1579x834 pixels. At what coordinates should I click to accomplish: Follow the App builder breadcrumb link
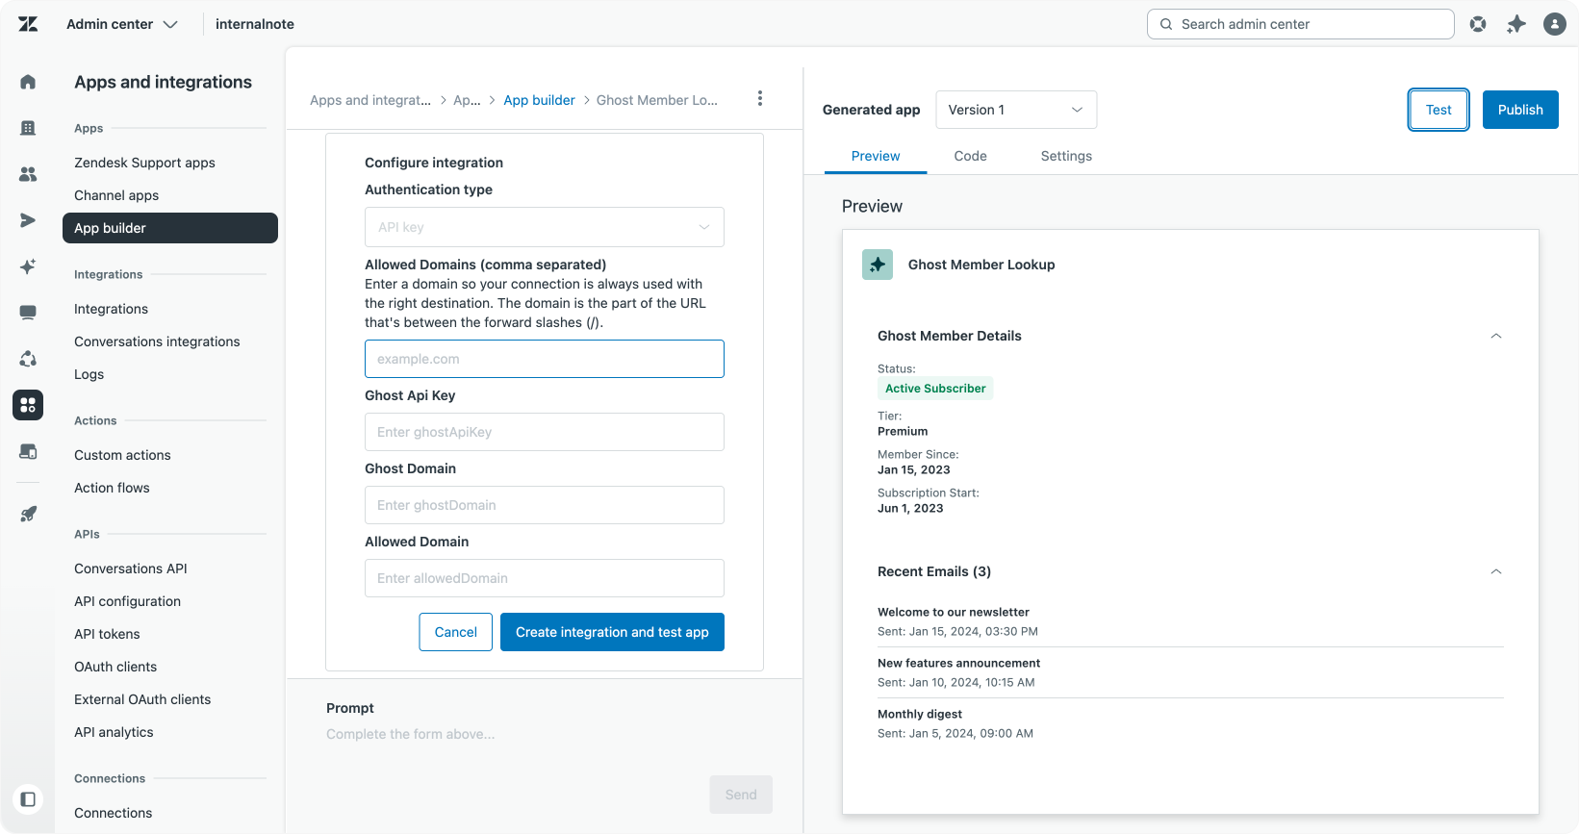coord(539,100)
